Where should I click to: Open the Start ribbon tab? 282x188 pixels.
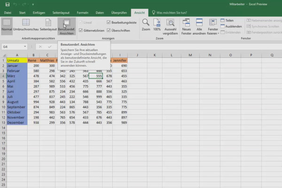[x=22, y=13]
